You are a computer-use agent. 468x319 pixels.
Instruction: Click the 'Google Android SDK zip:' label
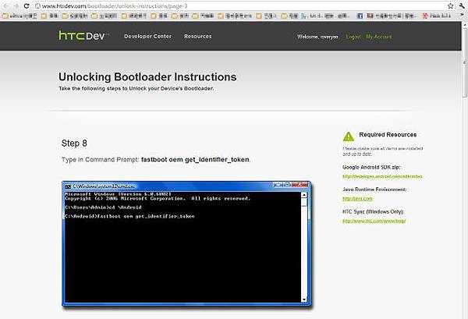click(371, 167)
